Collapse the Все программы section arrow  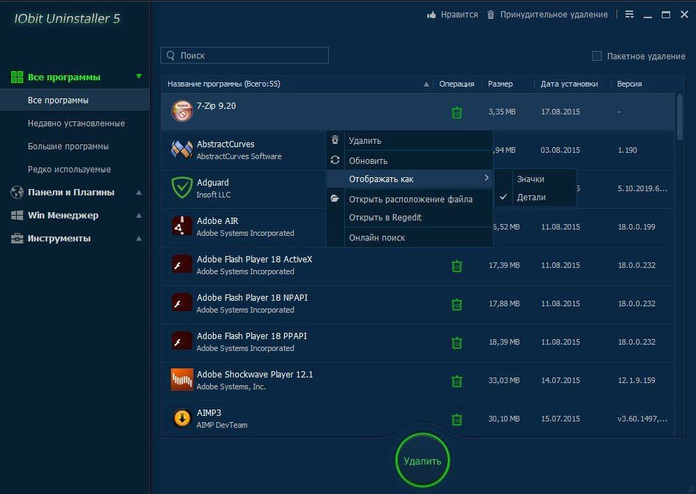tap(139, 76)
